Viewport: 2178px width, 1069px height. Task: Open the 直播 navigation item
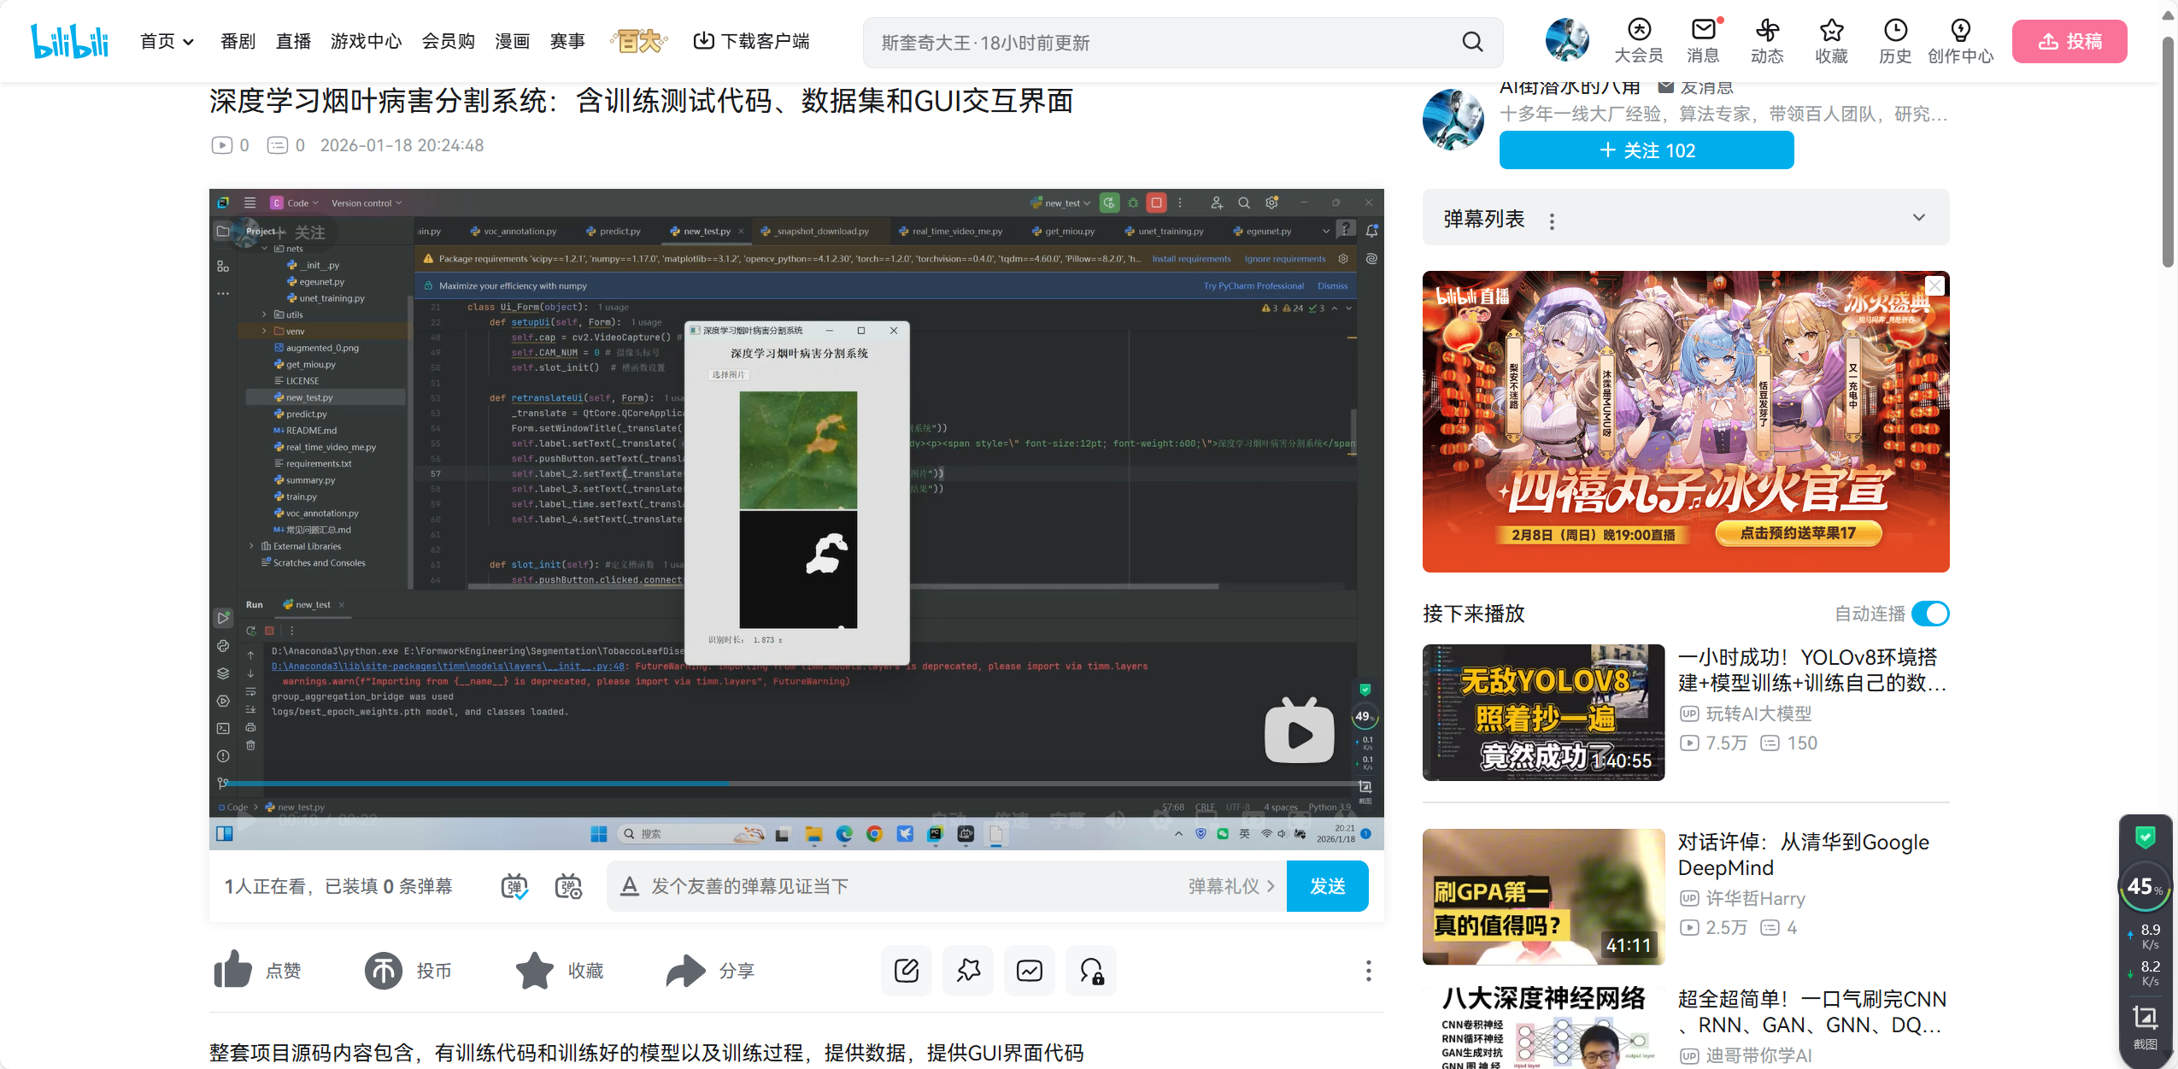tap(293, 41)
